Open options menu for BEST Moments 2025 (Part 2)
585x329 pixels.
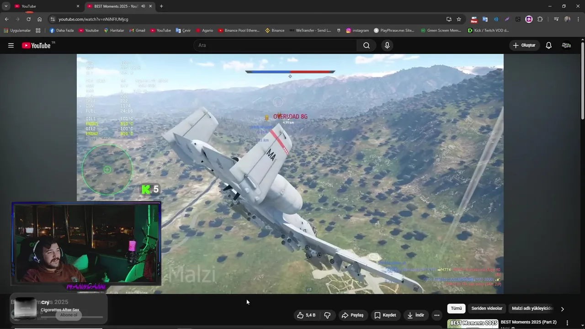pyautogui.click(x=567, y=323)
